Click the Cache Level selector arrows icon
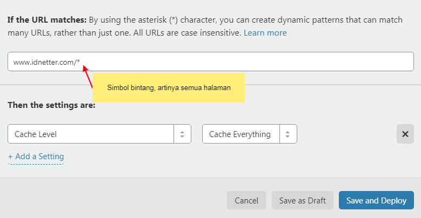Image resolution: width=421 pixels, height=218 pixels. pyautogui.click(x=182, y=134)
